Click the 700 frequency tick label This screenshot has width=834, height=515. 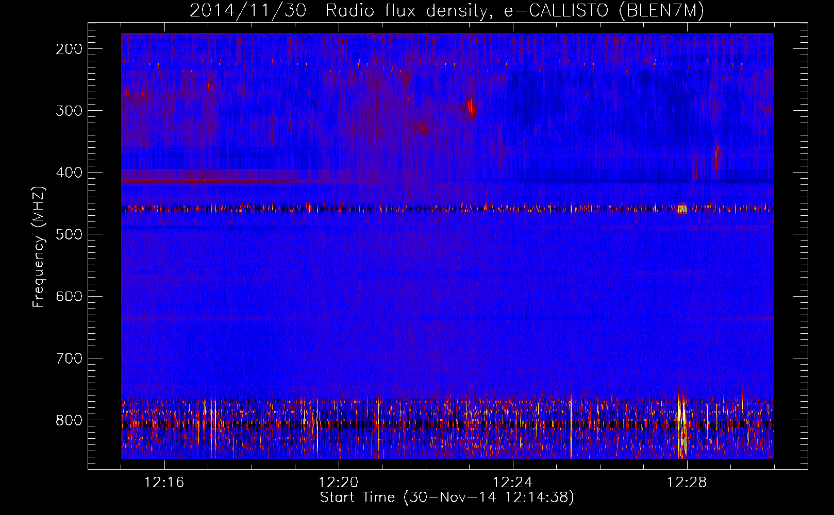(69, 358)
